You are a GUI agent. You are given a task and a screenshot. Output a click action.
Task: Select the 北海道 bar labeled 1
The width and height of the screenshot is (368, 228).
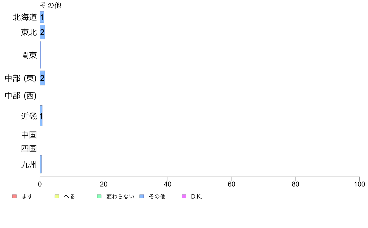point(42,17)
